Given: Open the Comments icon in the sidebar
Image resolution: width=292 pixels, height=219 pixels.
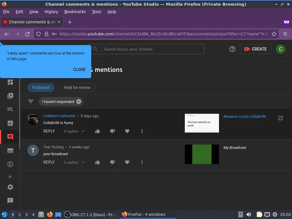Looking at the screenshot, I should point(10,137).
